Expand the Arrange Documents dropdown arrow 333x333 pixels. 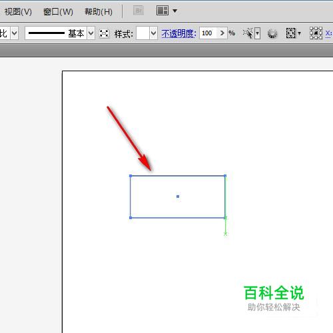tap(175, 11)
